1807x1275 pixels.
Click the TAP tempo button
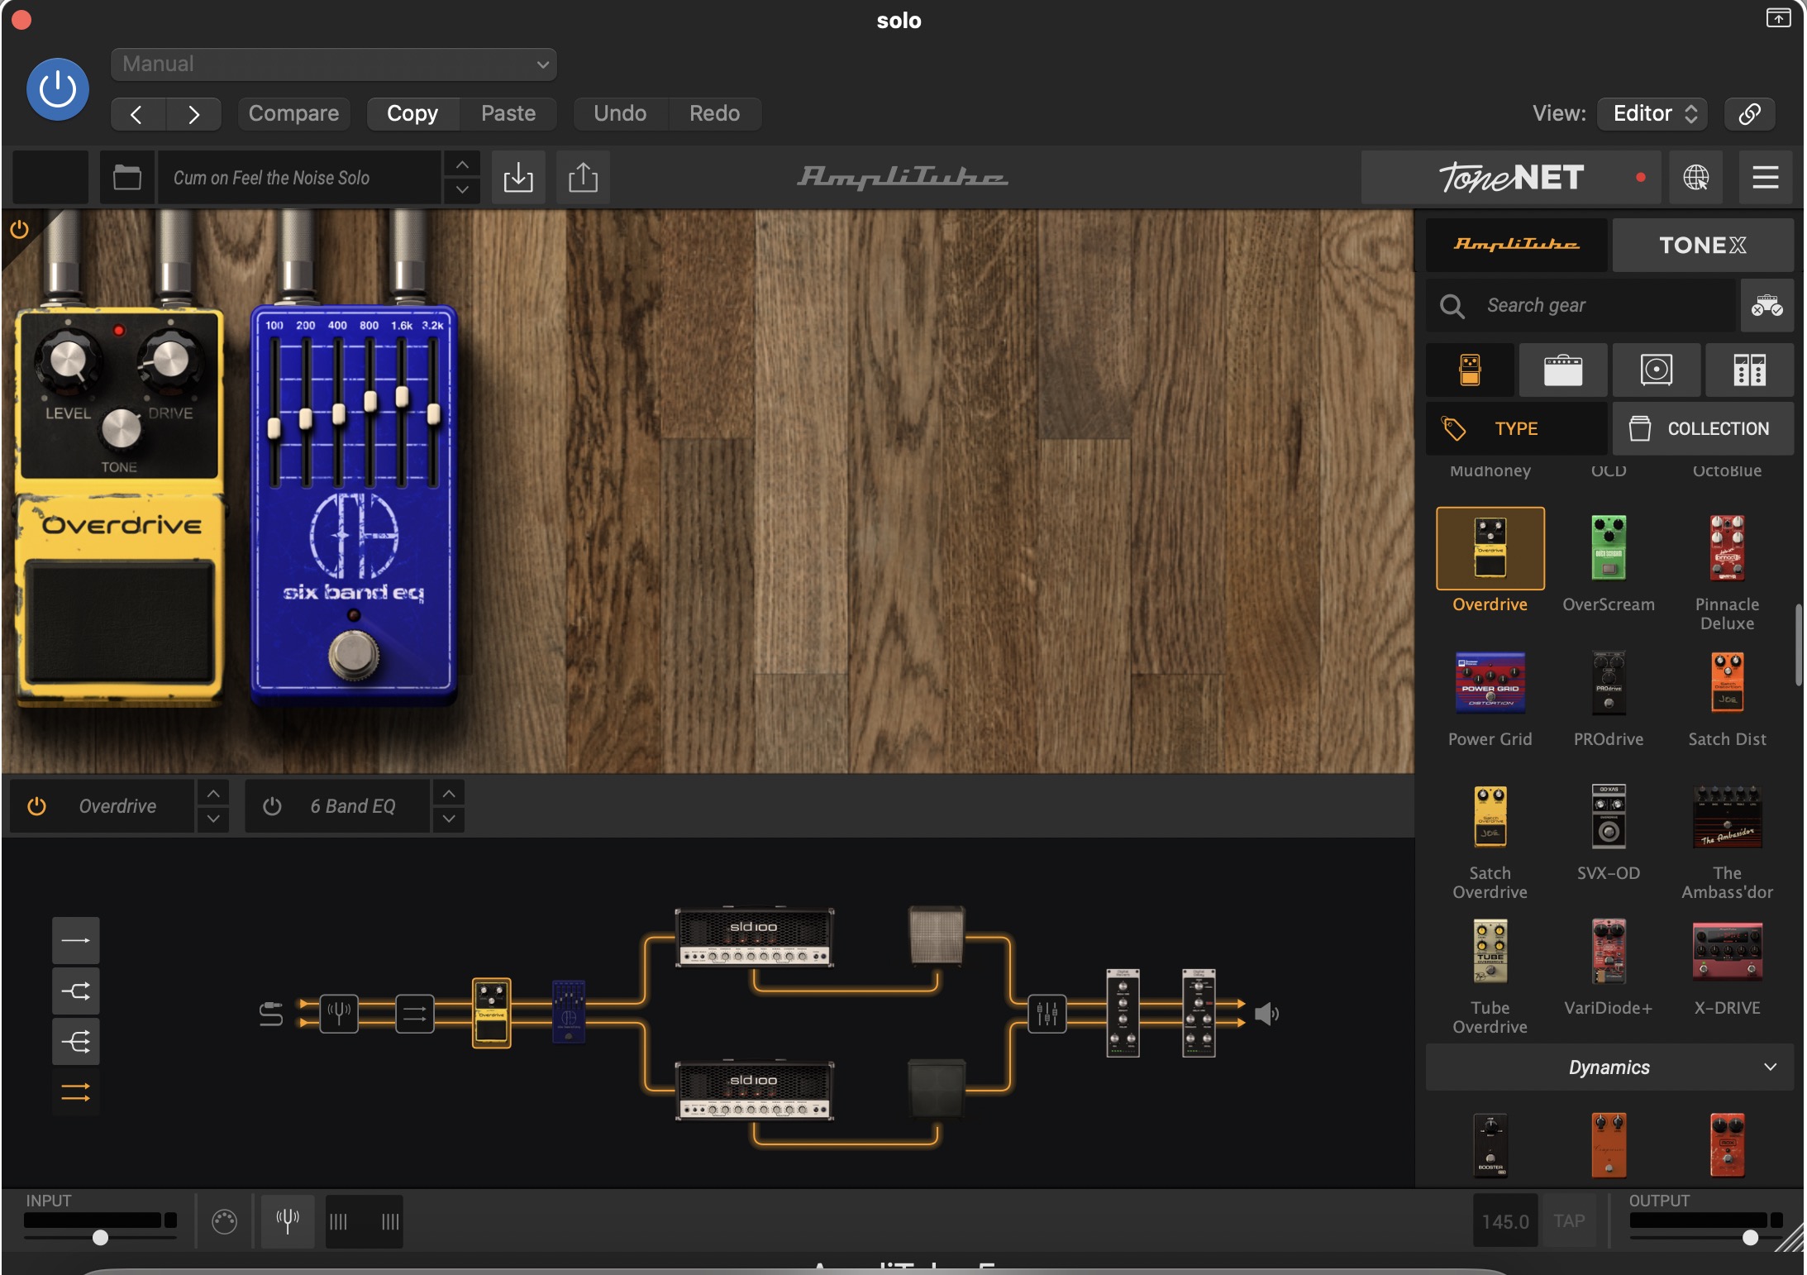pos(1568,1220)
